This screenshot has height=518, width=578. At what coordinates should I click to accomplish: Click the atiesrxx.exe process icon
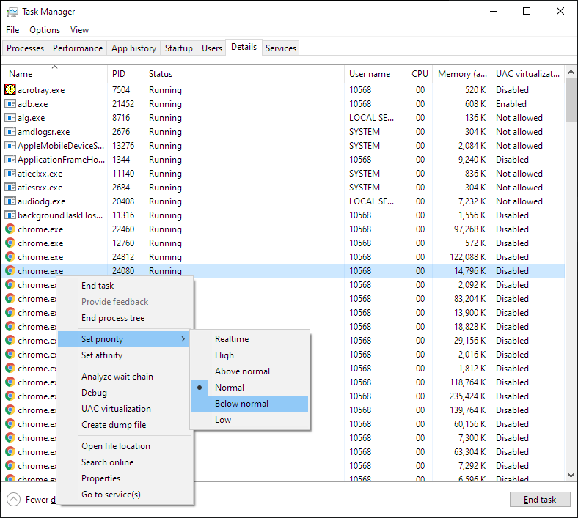pos(10,187)
